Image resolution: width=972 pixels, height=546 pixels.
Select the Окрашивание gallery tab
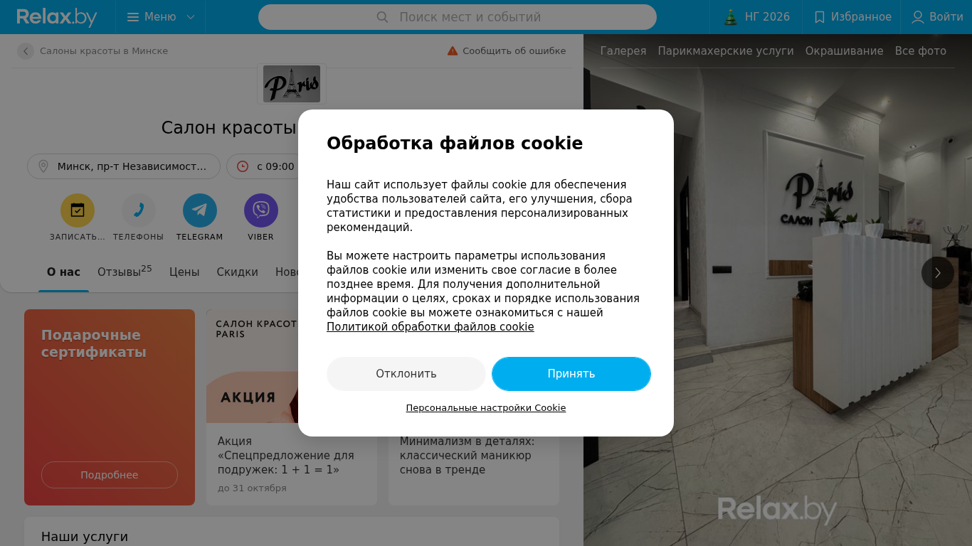pos(844,51)
